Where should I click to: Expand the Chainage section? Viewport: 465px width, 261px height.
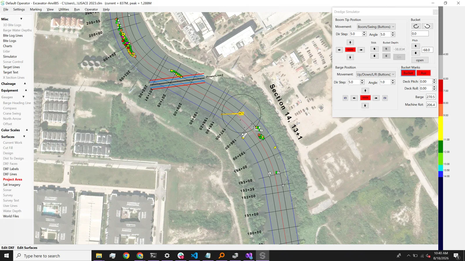(x=25, y=84)
